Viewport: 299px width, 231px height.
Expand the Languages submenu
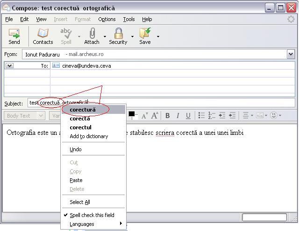(93, 224)
